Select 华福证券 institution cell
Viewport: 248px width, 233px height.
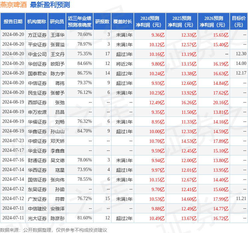(37, 122)
